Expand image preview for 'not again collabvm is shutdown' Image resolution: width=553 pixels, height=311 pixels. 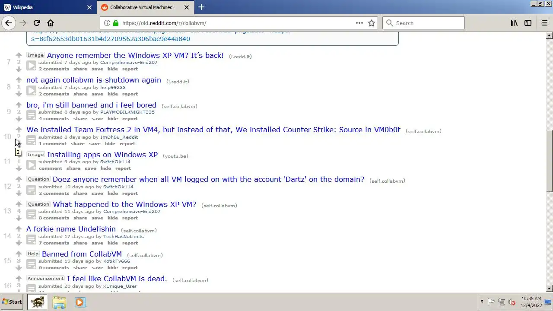tap(31, 90)
